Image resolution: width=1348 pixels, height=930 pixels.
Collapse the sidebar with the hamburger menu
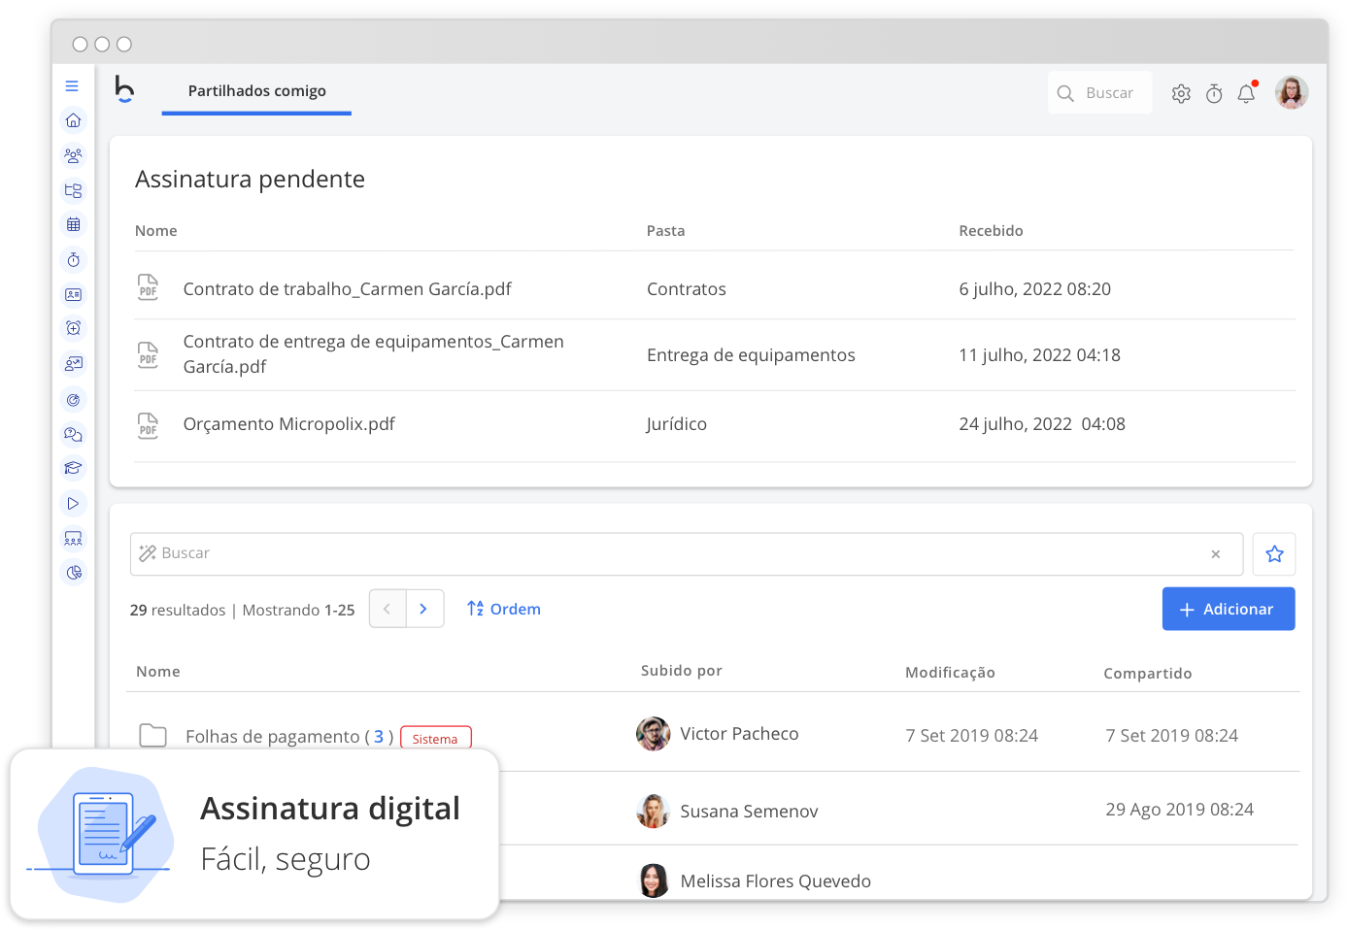click(72, 85)
